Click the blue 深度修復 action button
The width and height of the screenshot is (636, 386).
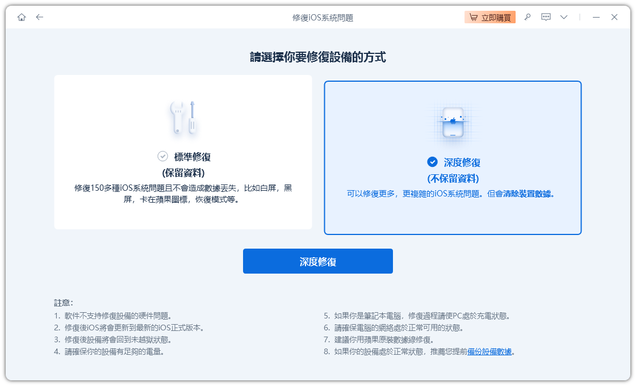[x=317, y=261]
